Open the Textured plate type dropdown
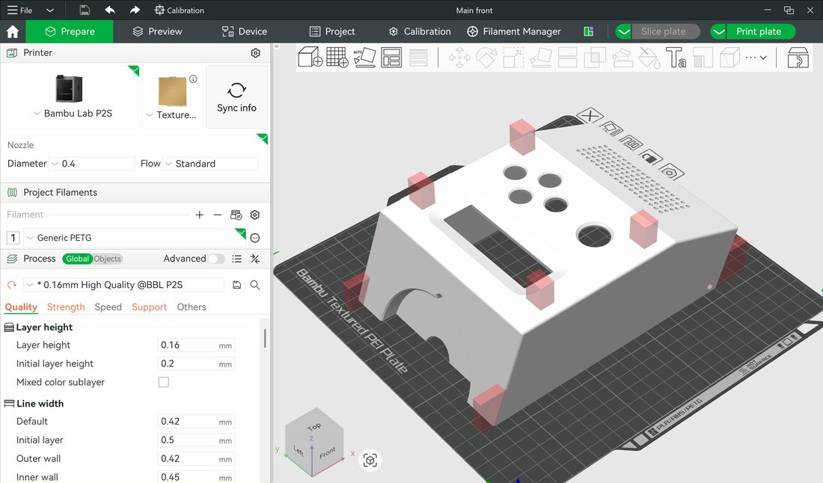 [x=171, y=115]
